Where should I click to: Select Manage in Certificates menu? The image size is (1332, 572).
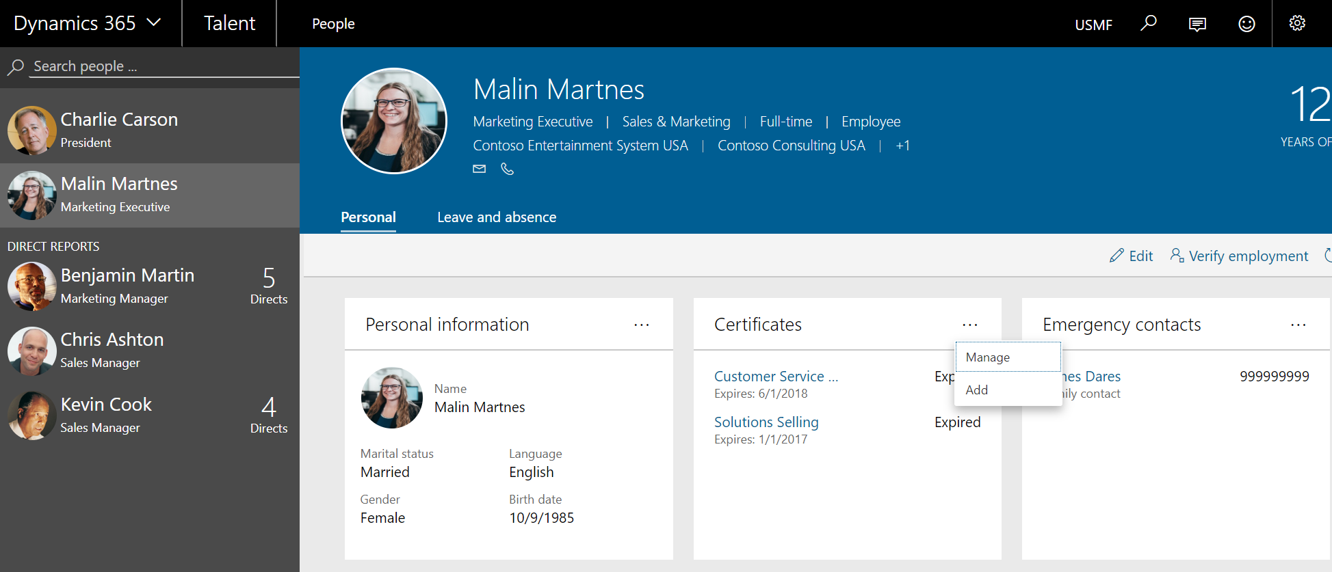point(1008,357)
